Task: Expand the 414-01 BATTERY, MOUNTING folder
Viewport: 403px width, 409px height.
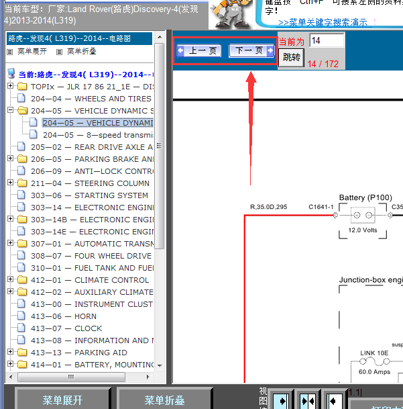Action: pyautogui.click(x=10, y=364)
